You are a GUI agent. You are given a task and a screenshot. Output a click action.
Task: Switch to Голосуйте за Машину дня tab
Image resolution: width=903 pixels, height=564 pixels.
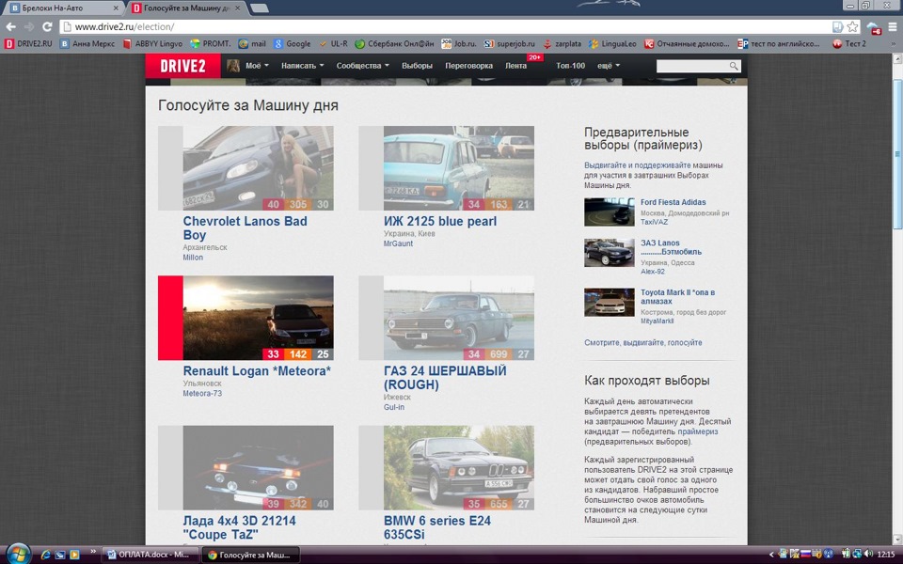(x=187, y=8)
